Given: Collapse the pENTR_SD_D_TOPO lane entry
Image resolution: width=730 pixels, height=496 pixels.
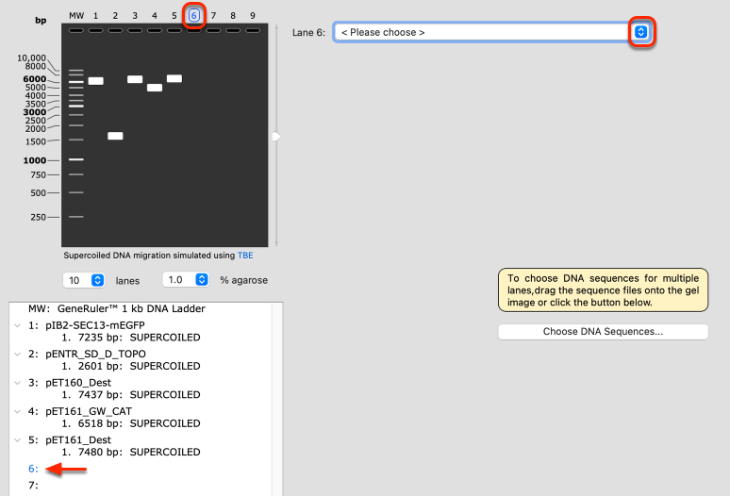Looking at the screenshot, I should (17, 355).
